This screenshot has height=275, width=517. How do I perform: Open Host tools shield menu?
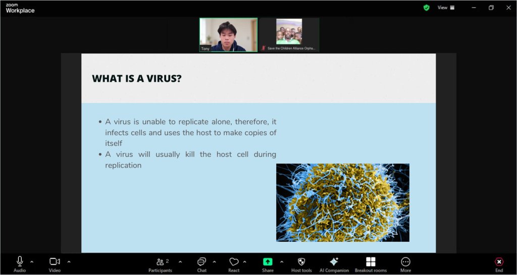point(301,264)
